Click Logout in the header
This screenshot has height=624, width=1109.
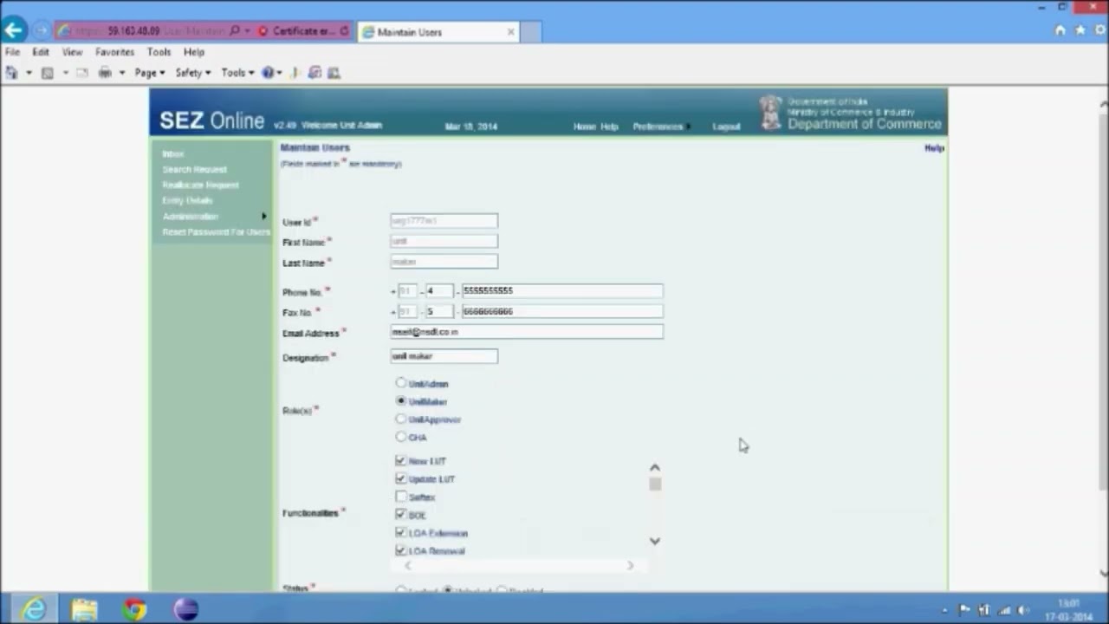(x=726, y=127)
